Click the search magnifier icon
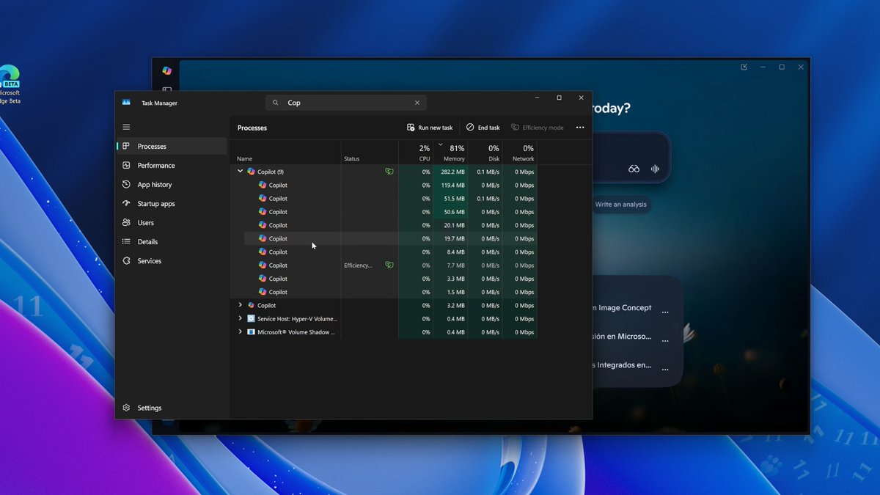 pyautogui.click(x=276, y=103)
